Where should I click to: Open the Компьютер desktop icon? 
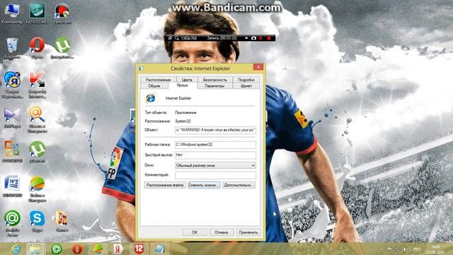click(x=12, y=13)
